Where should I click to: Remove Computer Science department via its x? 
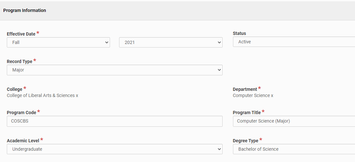coord(272,96)
